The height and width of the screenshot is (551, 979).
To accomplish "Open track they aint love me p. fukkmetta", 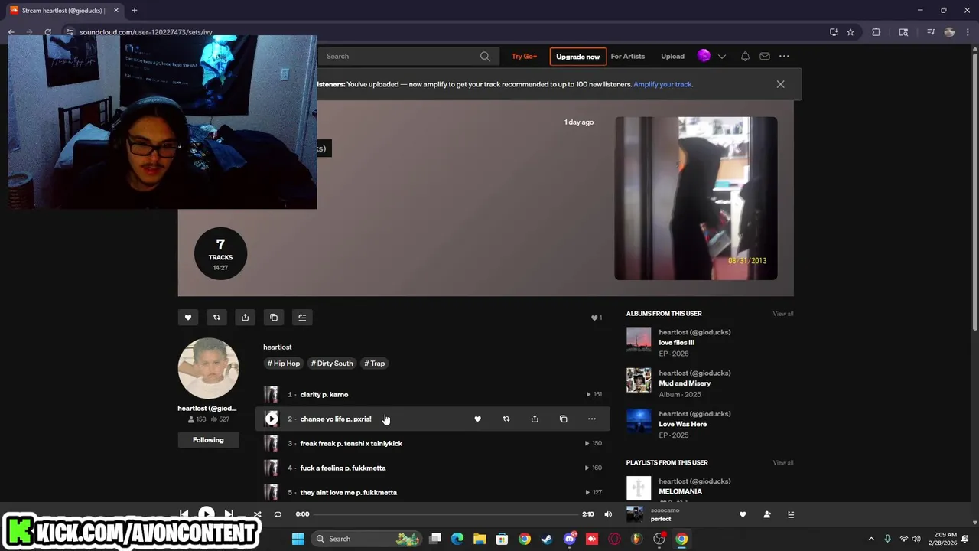I will 349,493.
